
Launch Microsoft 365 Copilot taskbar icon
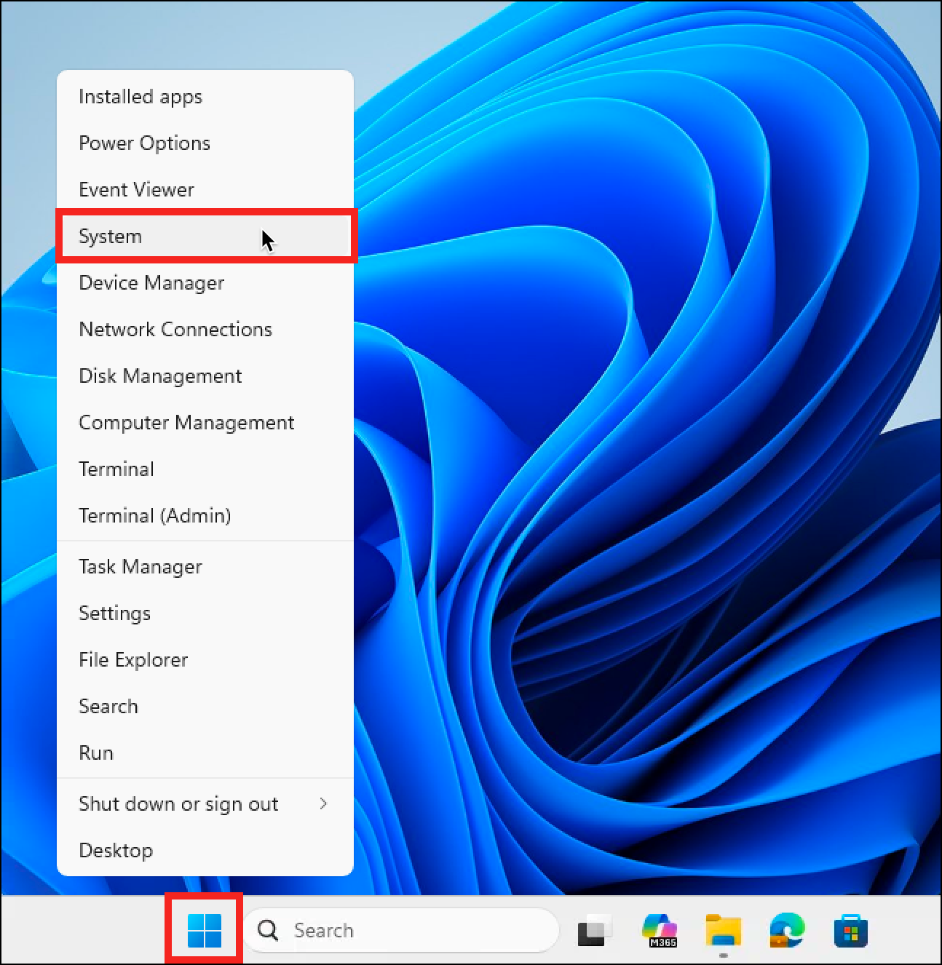pyautogui.click(x=659, y=930)
